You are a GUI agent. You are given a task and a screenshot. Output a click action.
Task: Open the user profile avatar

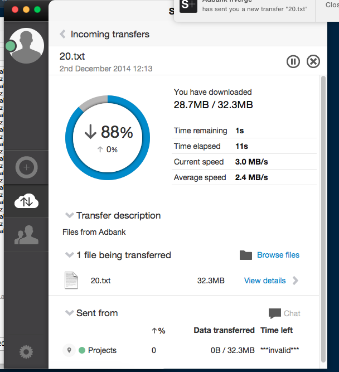point(26,46)
